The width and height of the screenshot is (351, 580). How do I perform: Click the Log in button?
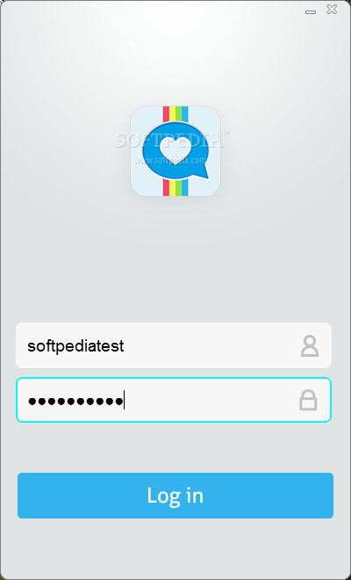pos(175,496)
